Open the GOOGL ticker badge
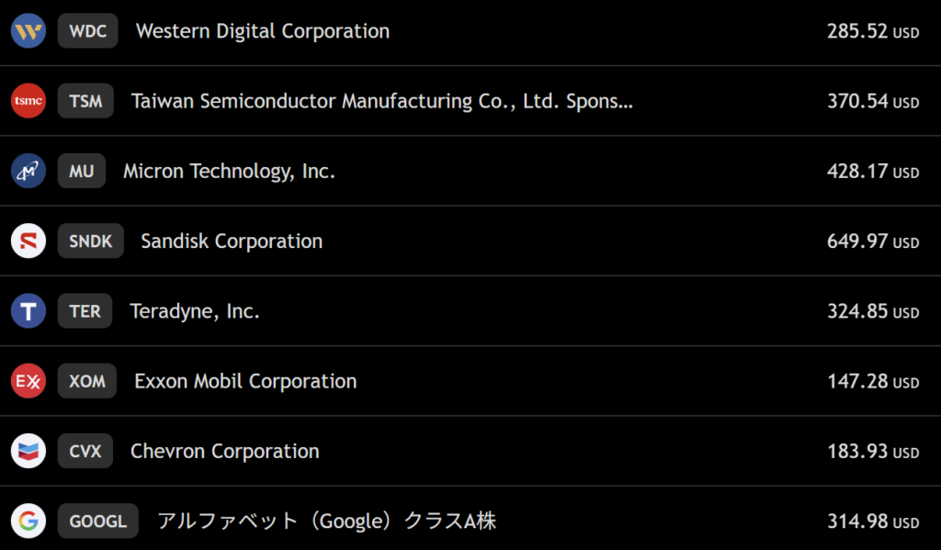The height and width of the screenshot is (550, 941). click(97, 522)
